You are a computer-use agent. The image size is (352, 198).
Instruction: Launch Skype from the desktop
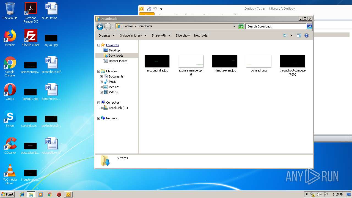[x=10, y=119]
